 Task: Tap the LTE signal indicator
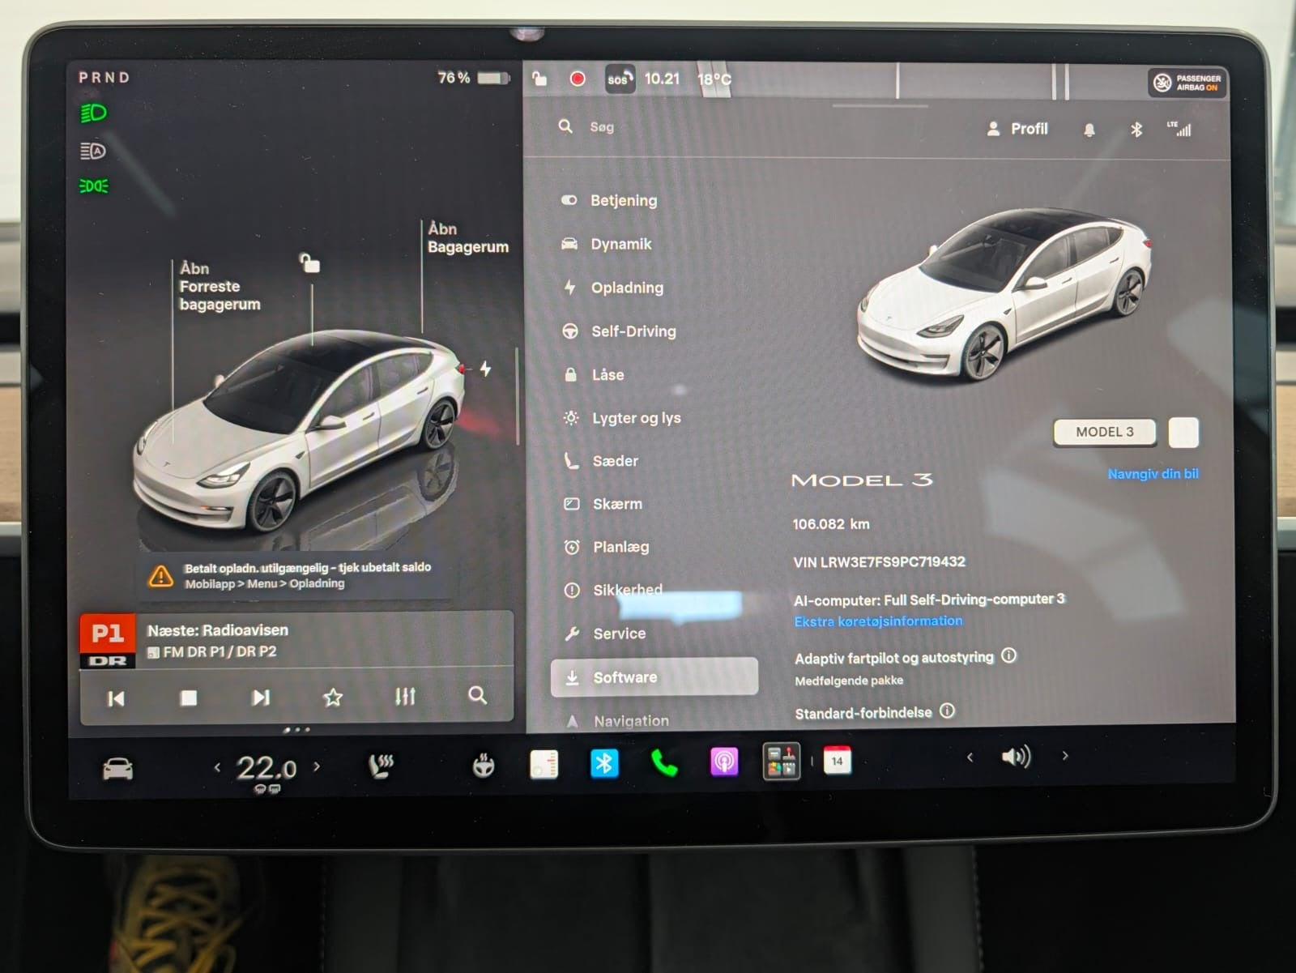pos(1179,129)
